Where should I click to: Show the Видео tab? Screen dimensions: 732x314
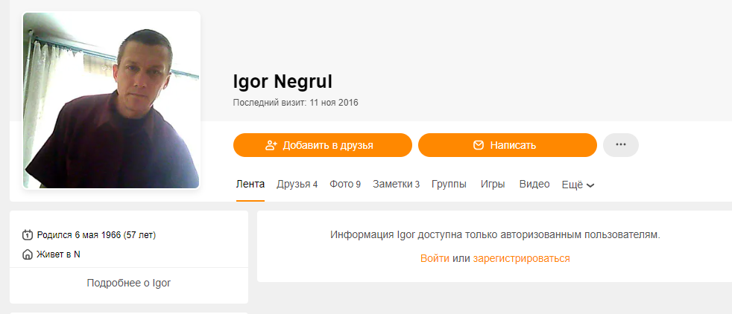[x=534, y=184]
